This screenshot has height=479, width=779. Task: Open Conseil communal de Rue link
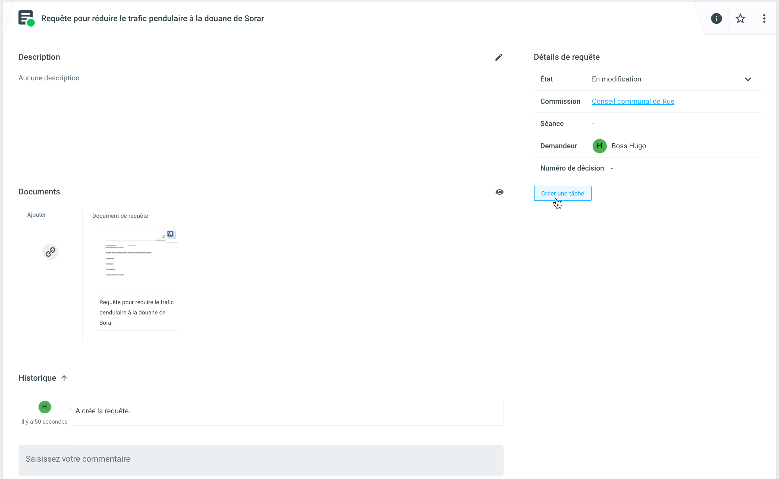633,101
